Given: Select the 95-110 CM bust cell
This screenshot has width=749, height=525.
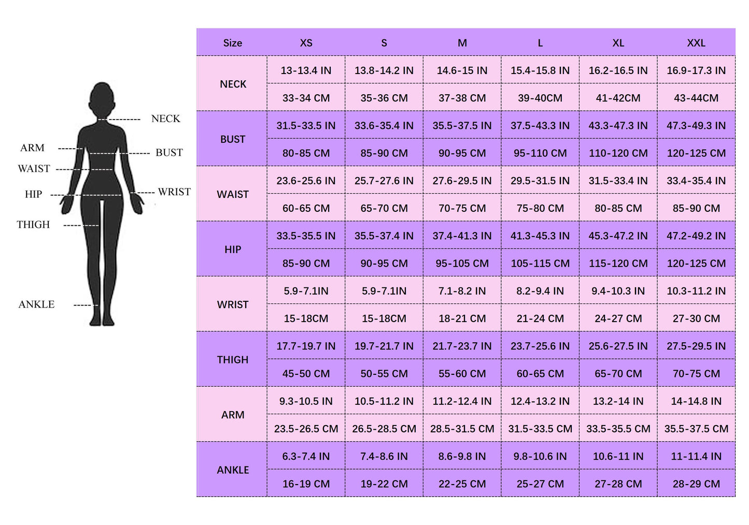Looking at the screenshot, I should [x=540, y=153].
